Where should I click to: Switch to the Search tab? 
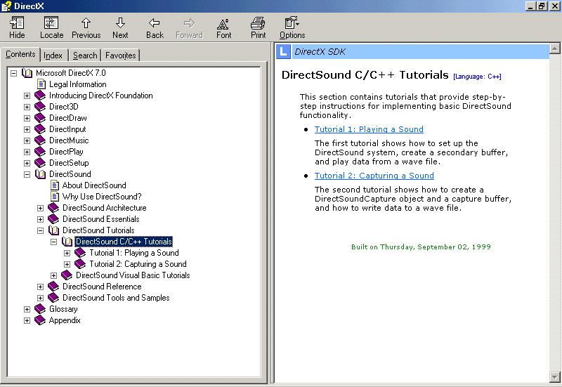[x=85, y=55]
